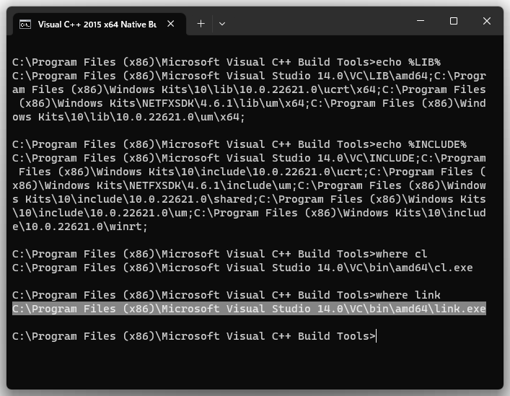Click the 'echo %LIB%' command line
The width and height of the screenshot is (510, 396).
coord(227,62)
